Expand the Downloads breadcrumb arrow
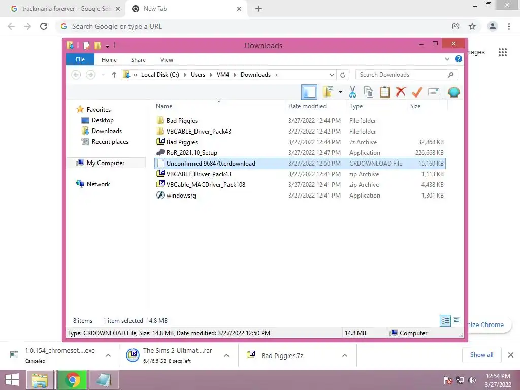This screenshot has height=390, width=520. point(276,75)
